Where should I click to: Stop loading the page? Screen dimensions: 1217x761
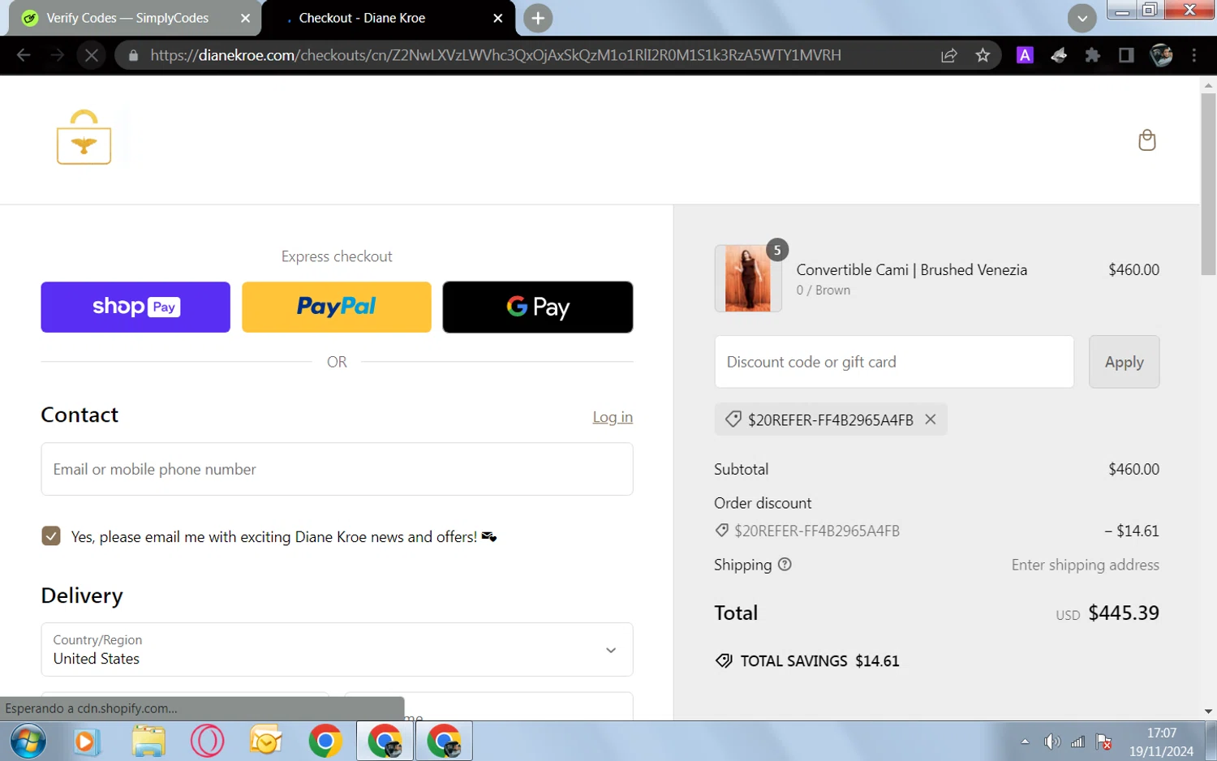point(91,55)
